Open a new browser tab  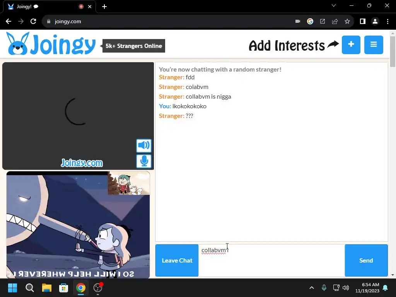104,7
